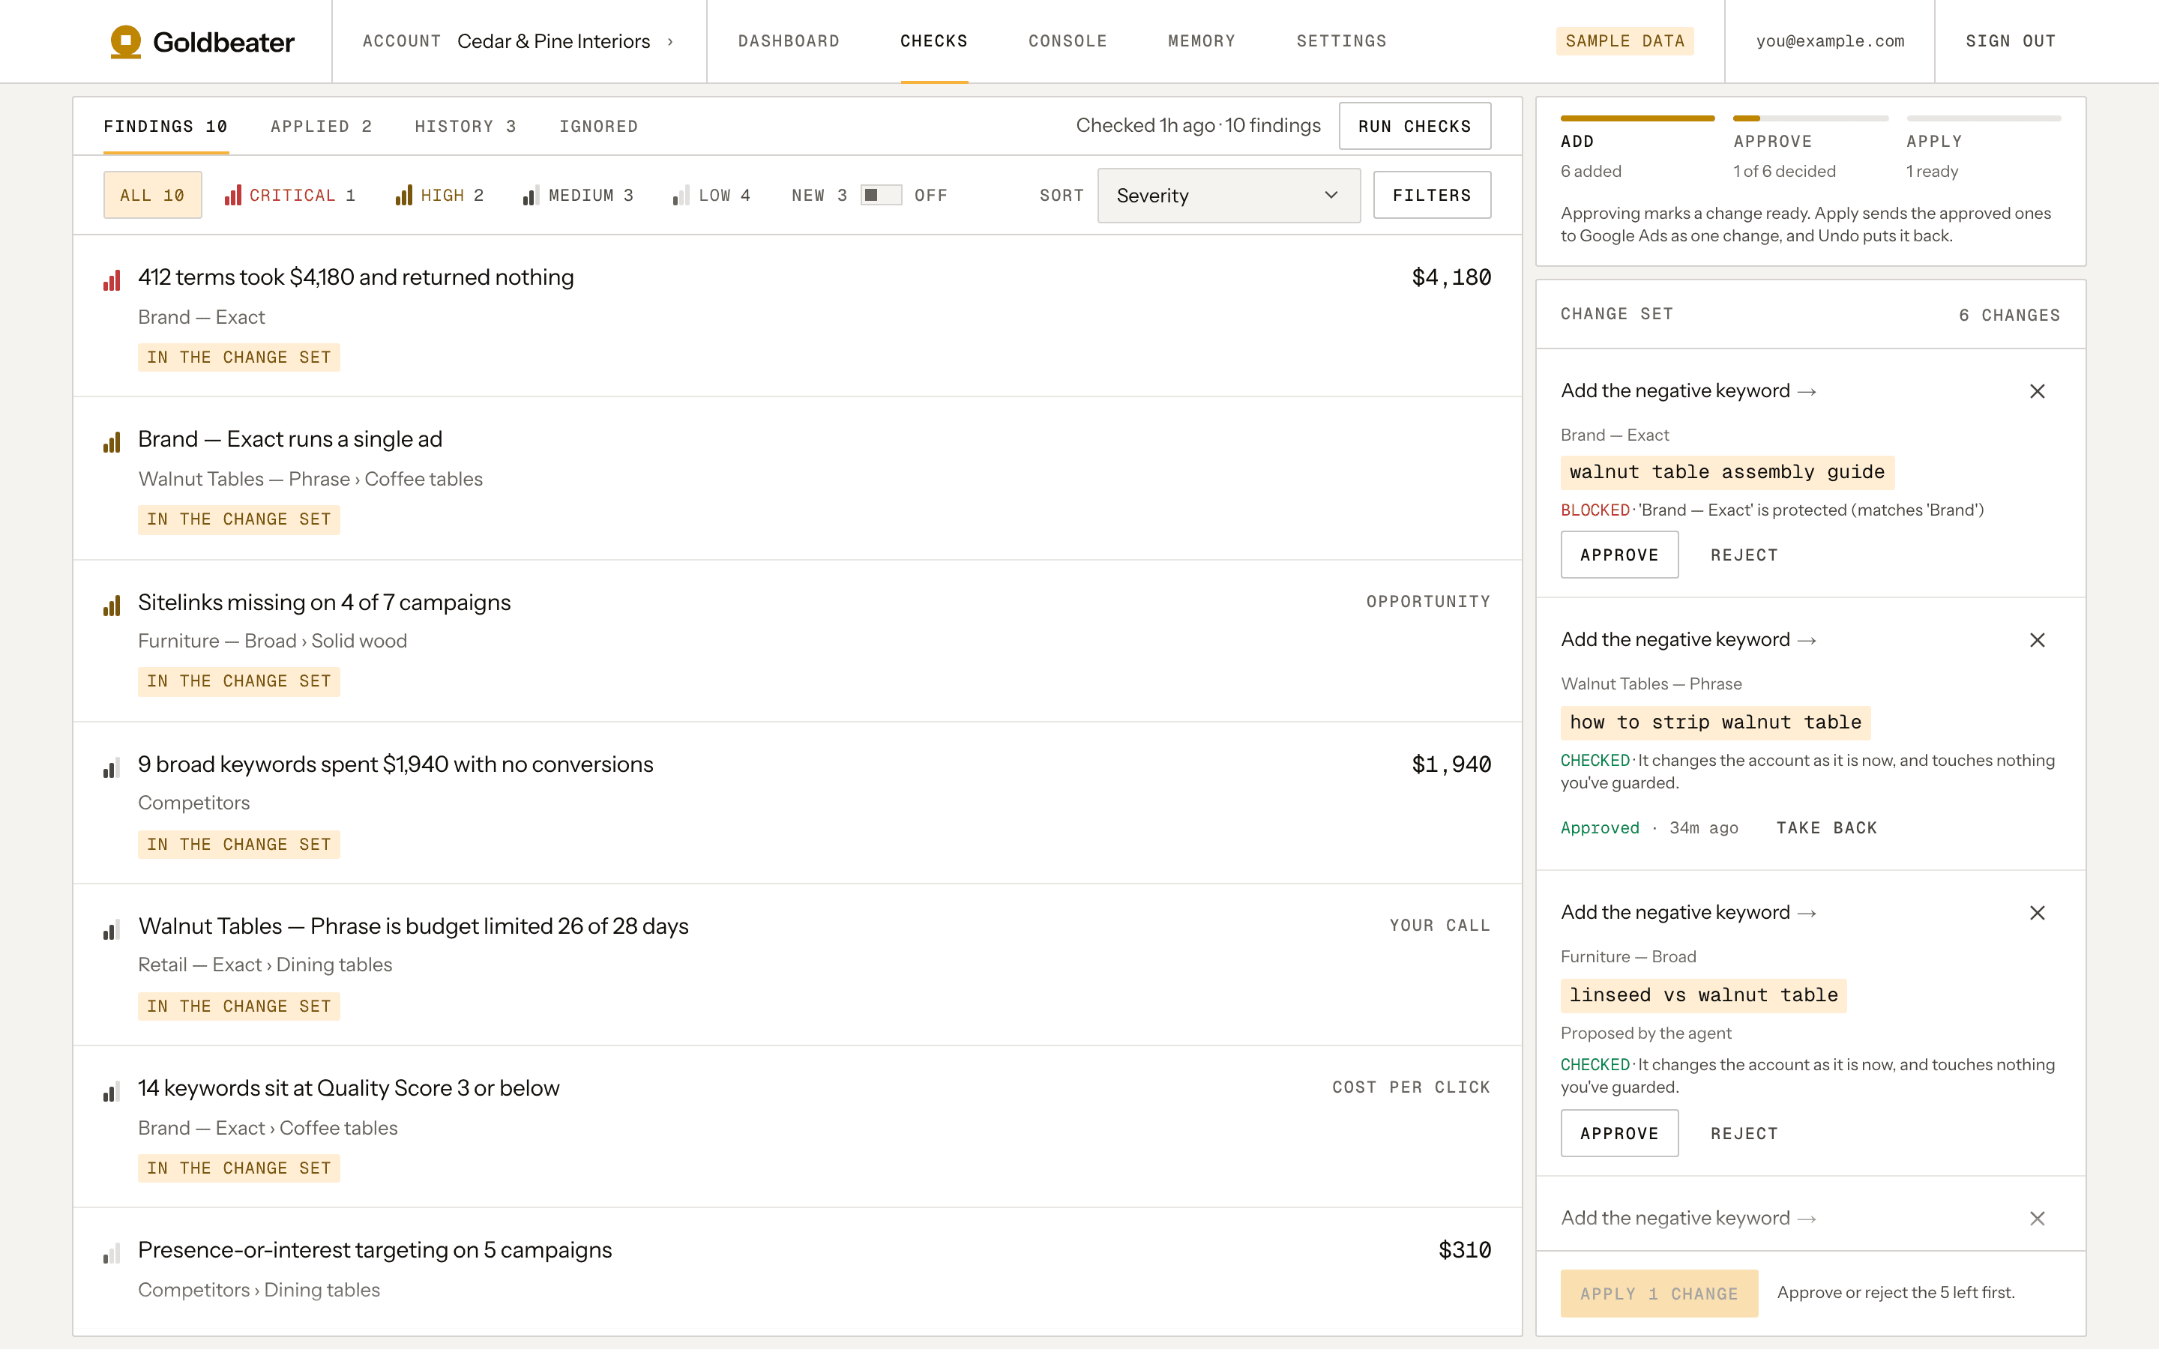
Task: Remove the linseed vs walnut table change
Action: point(2037,913)
